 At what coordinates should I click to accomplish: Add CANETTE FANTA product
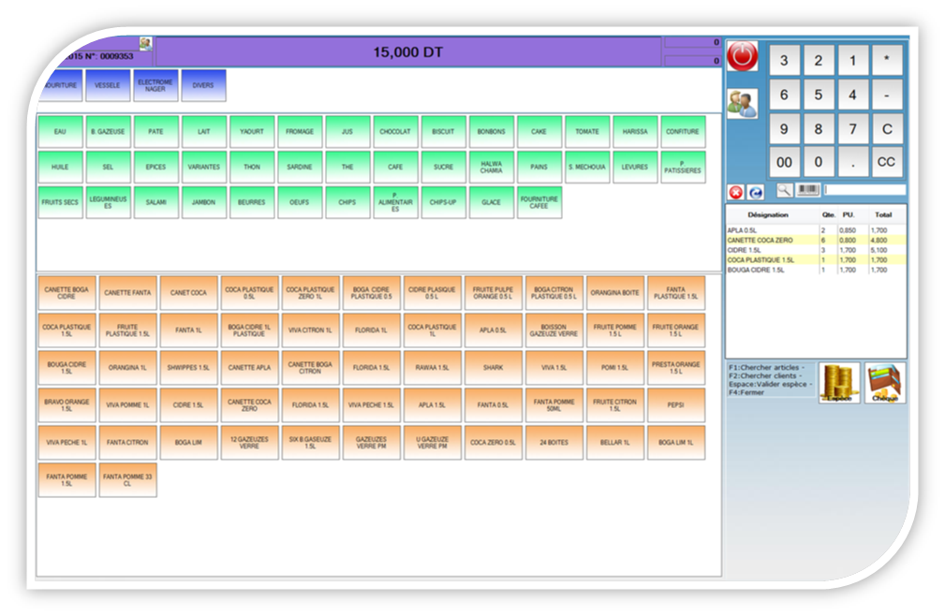click(x=127, y=293)
